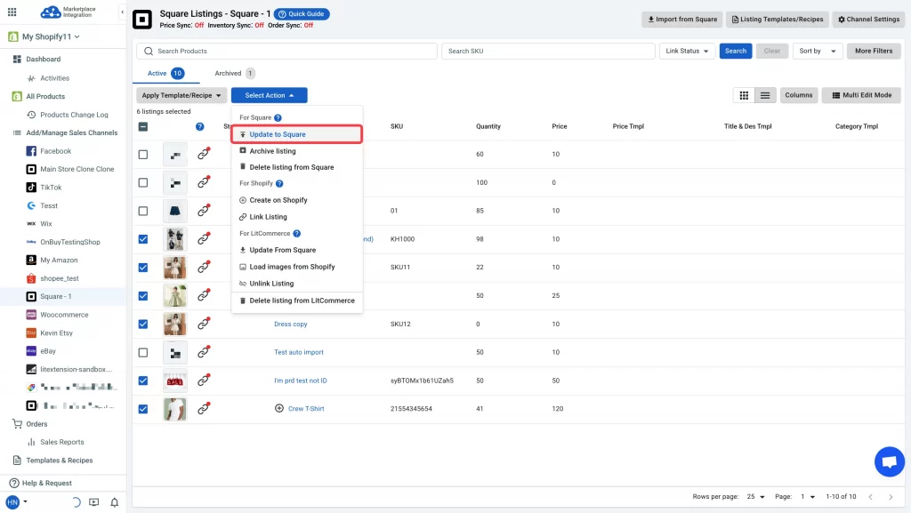The width and height of the screenshot is (911, 513).
Task: Click the screen play icon in bottom bar
Action: point(93,502)
